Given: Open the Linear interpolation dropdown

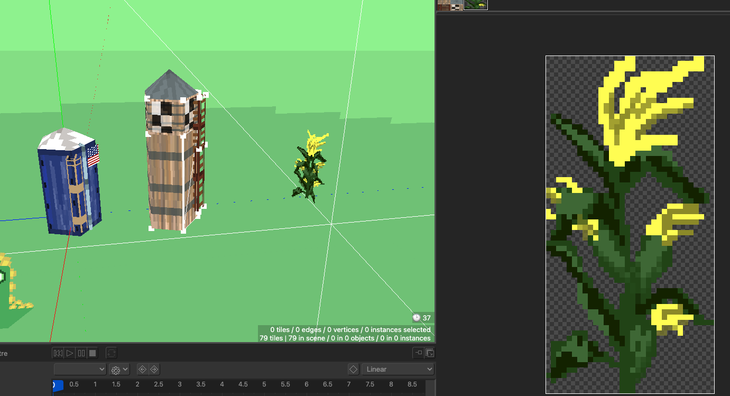Looking at the screenshot, I should click(x=398, y=369).
